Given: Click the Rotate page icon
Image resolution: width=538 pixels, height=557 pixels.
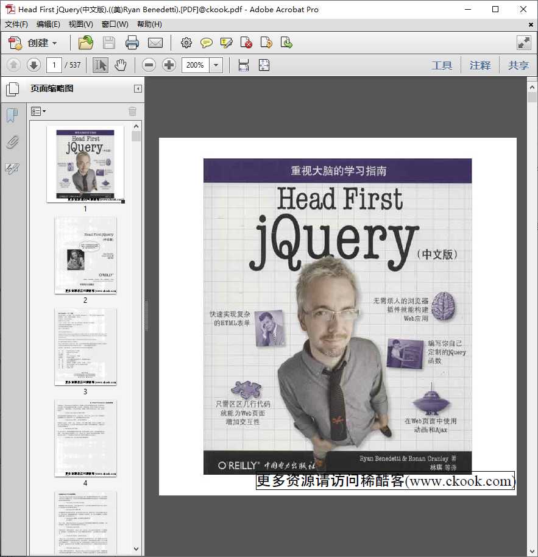Looking at the screenshot, I should coord(266,43).
